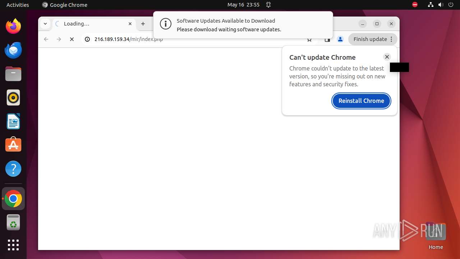Open the Activities overview
The width and height of the screenshot is (460, 259).
(x=18, y=5)
